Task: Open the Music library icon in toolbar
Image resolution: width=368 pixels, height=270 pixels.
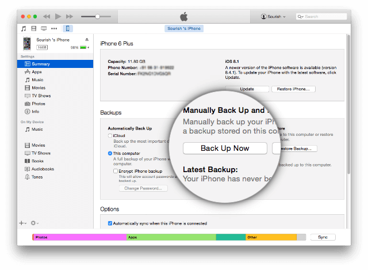Action: 24,29
